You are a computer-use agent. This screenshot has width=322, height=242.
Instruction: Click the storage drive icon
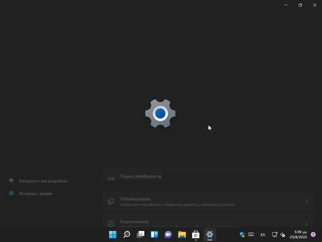point(111,179)
